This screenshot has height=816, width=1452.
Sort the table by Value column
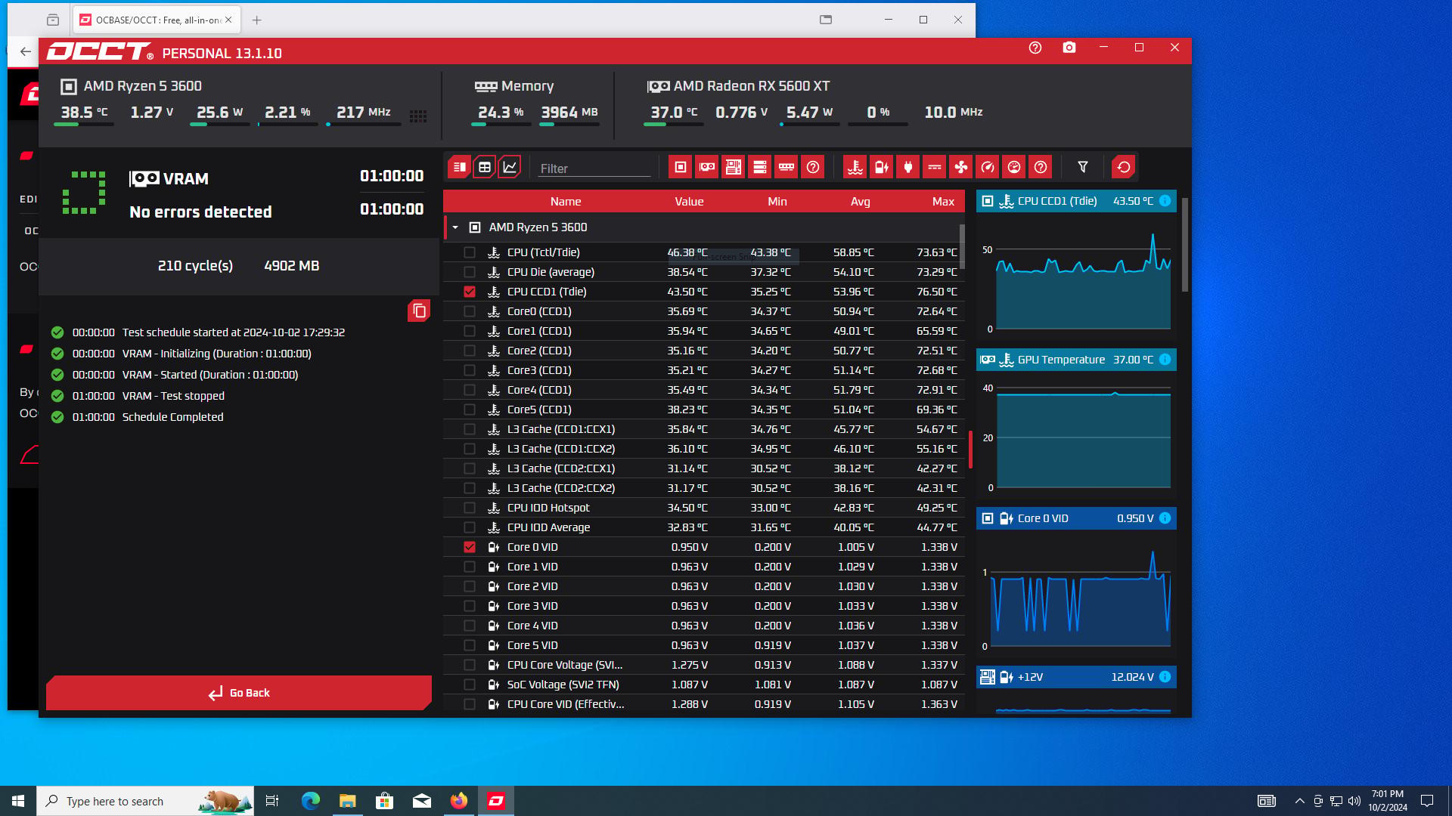689,202
